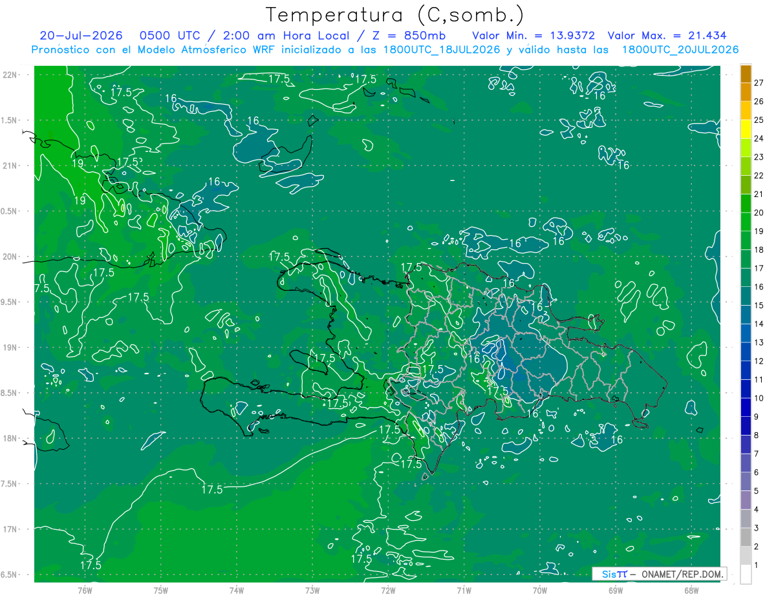Click 'Valor Min. = 13.9372' text
The width and height of the screenshot is (776, 599).
tap(533, 36)
